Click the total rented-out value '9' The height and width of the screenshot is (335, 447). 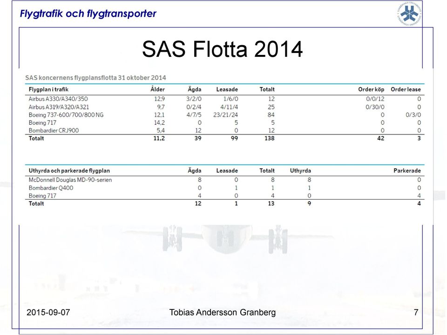coord(309,204)
